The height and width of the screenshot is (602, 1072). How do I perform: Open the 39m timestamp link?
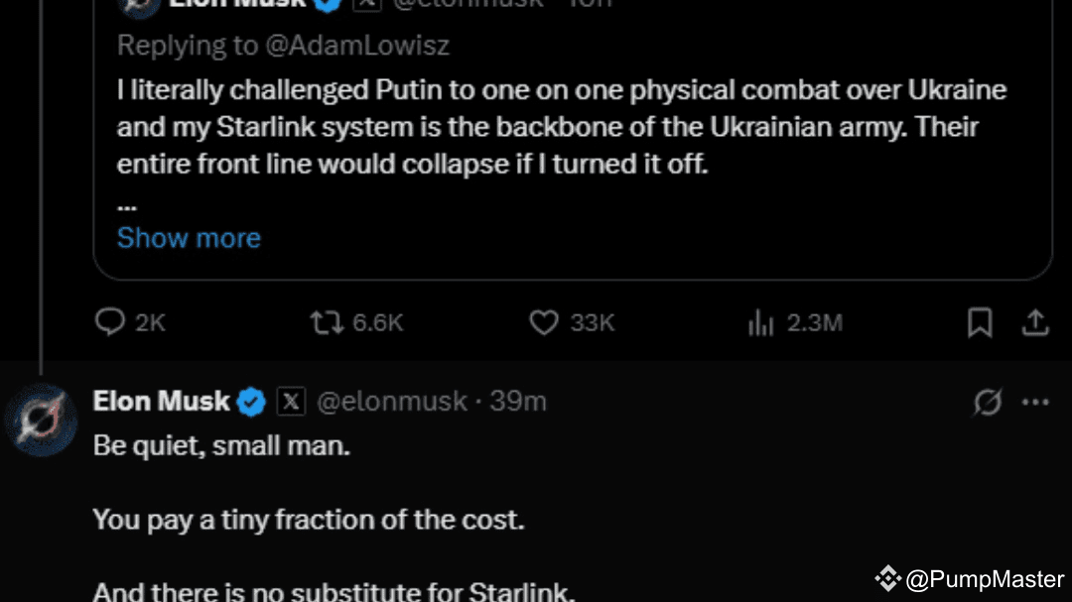[x=518, y=402]
